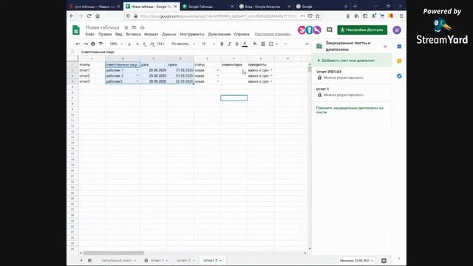
Task: Toggle strikethrough formatting
Action: click(x=236, y=44)
